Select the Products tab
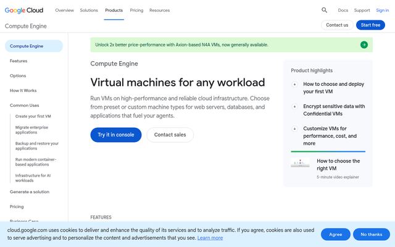Viewport: 395px width, 247px height. 114,10
